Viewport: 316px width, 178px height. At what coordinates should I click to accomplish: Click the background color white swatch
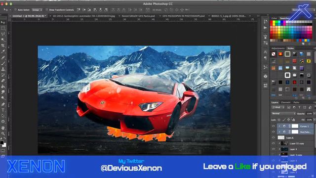tap(4, 145)
